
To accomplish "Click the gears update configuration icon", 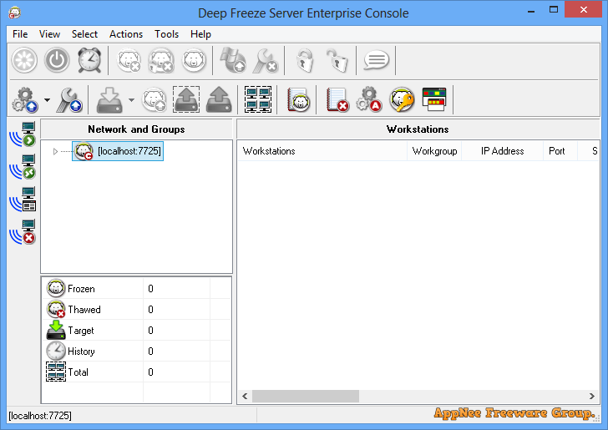I will click(25, 100).
